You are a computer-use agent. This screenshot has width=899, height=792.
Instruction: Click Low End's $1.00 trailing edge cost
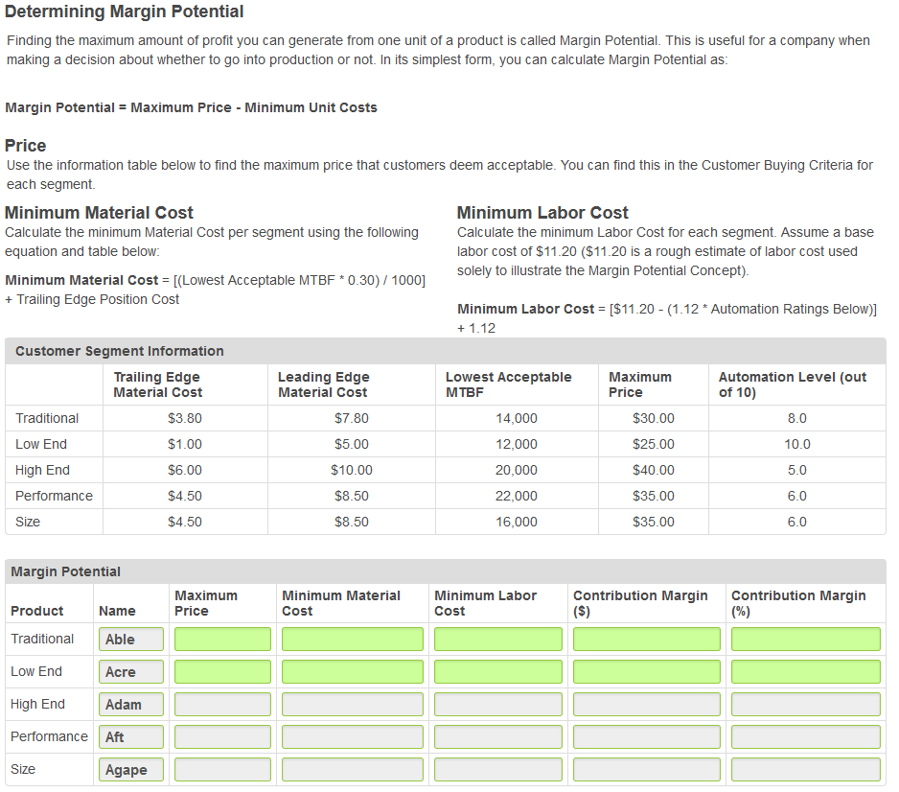point(185,444)
